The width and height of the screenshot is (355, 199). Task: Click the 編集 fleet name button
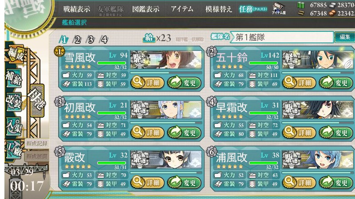(x=345, y=37)
